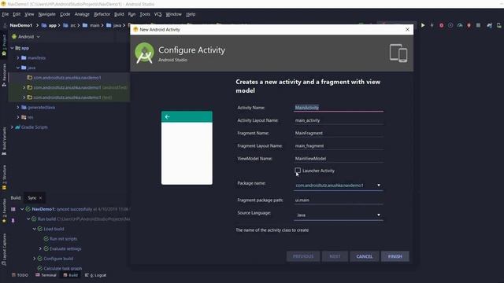Collapse the java folder chevron
Viewport: 504px width, 283px height.
[x=18, y=68]
